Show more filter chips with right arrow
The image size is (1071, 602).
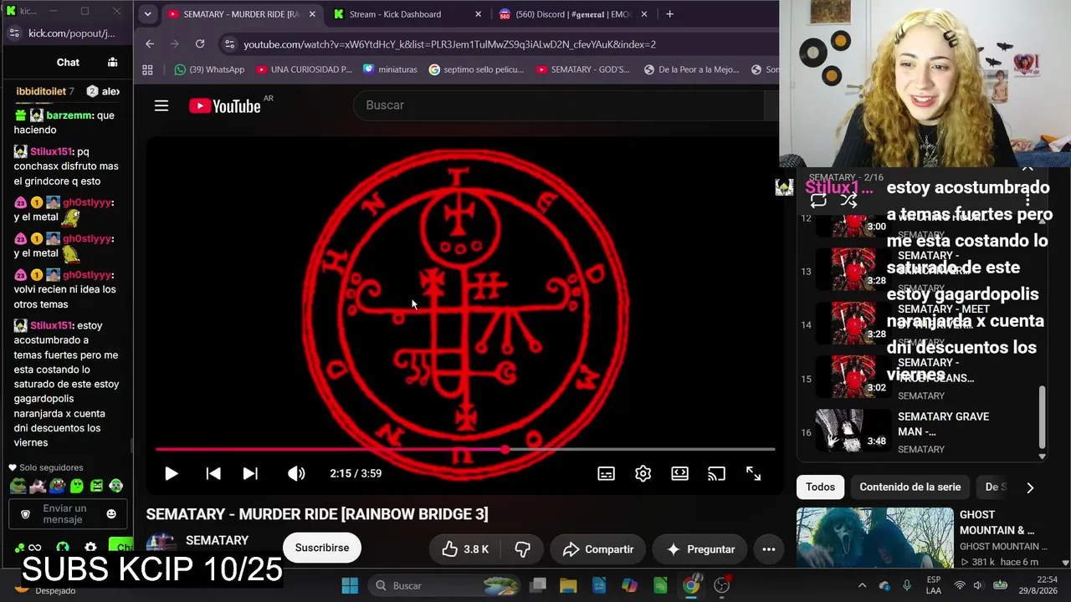[x=1030, y=487]
